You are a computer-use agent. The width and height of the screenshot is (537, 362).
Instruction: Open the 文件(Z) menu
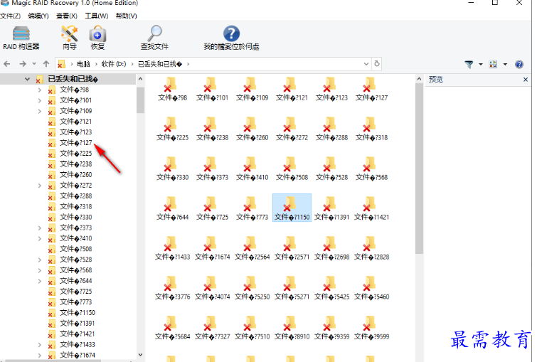pyautogui.click(x=10, y=16)
